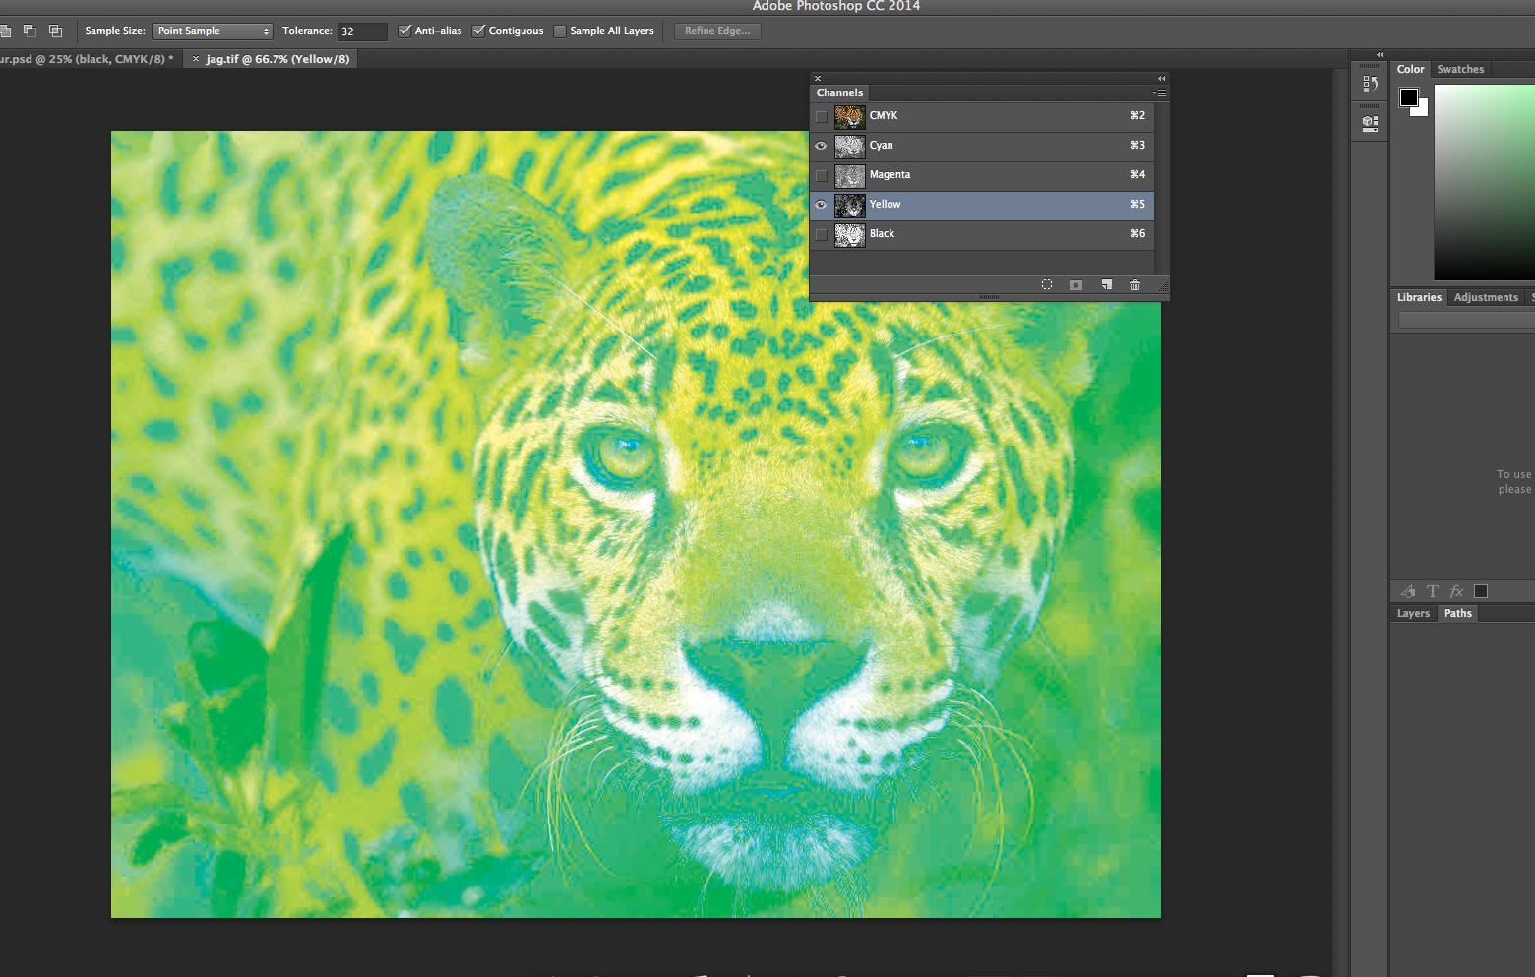
Task: Click the Add layer style fx icon
Action: point(1456,591)
